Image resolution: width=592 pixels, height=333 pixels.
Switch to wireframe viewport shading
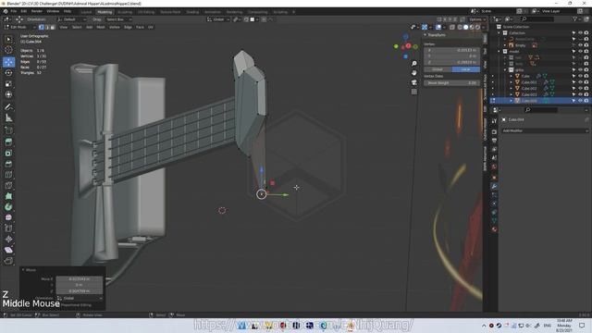click(460, 27)
